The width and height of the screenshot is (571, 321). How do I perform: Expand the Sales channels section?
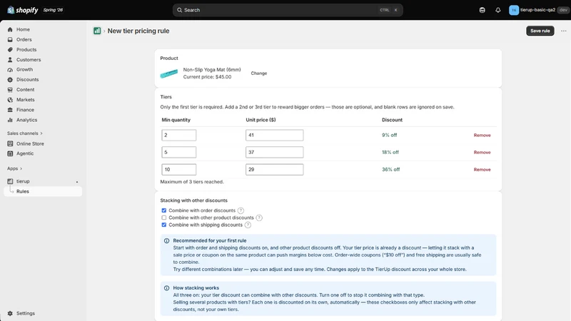[x=25, y=133]
